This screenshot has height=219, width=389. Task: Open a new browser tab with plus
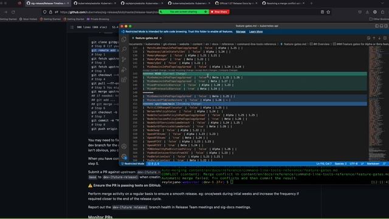click(311, 3)
